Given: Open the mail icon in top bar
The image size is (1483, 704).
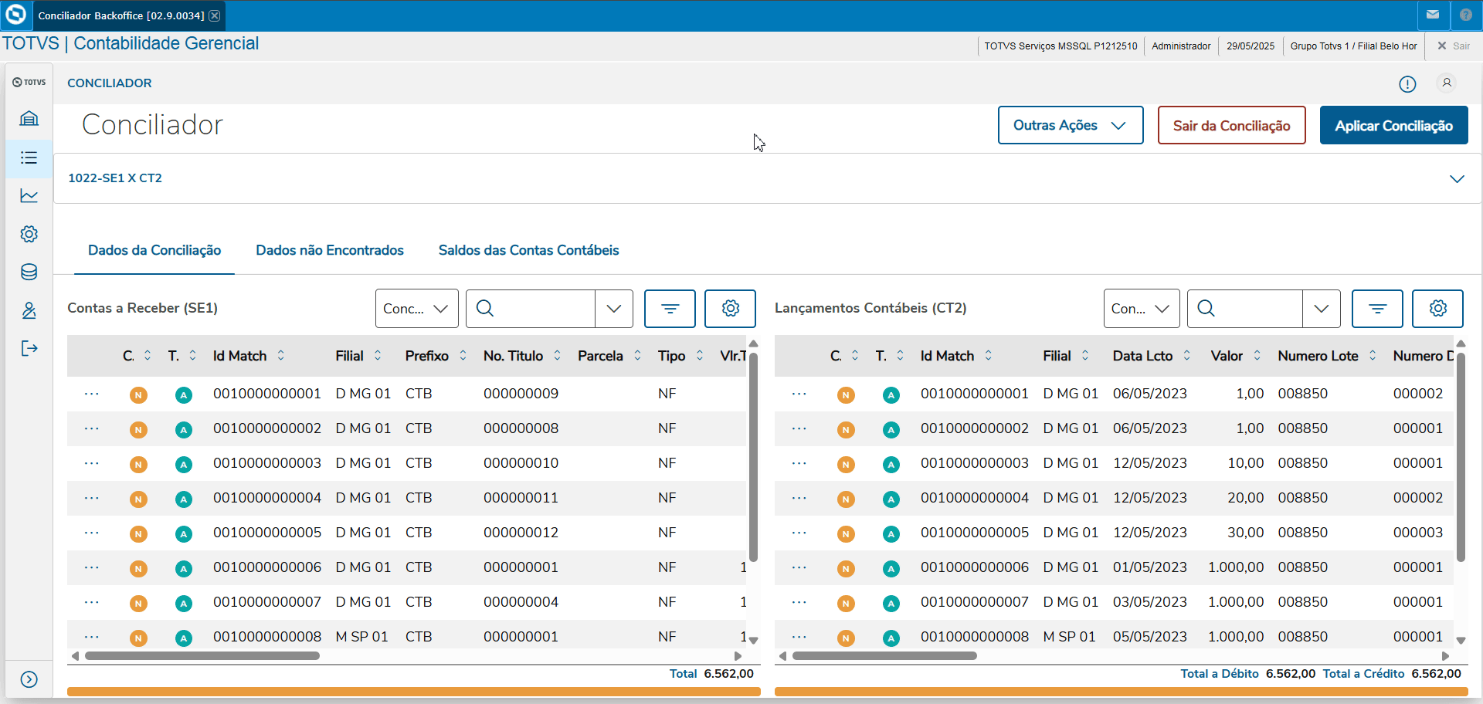Looking at the screenshot, I should tap(1433, 15).
